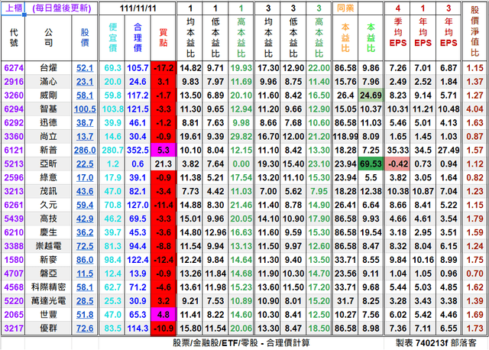The height and width of the screenshot is (350, 489).
Task: Select the 公司 column header
Action: 48,37
